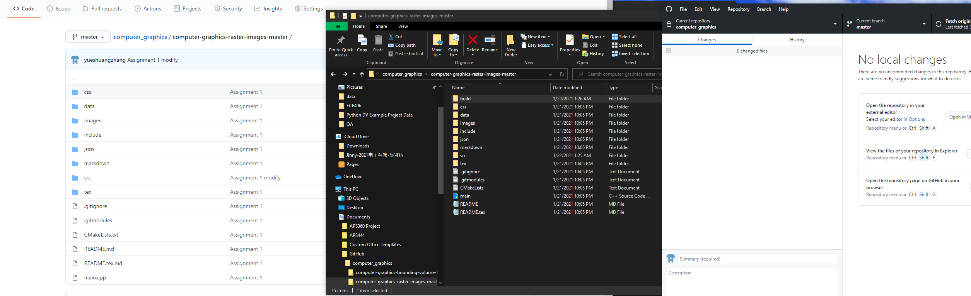Select the build folder in Explorer
The height and width of the screenshot is (296, 971).
click(465, 99)
